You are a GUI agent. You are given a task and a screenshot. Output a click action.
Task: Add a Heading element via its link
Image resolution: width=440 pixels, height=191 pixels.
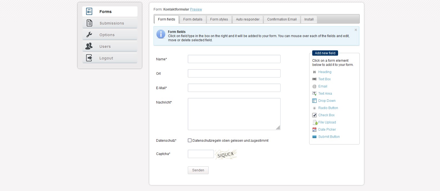(x=325, y=72)
